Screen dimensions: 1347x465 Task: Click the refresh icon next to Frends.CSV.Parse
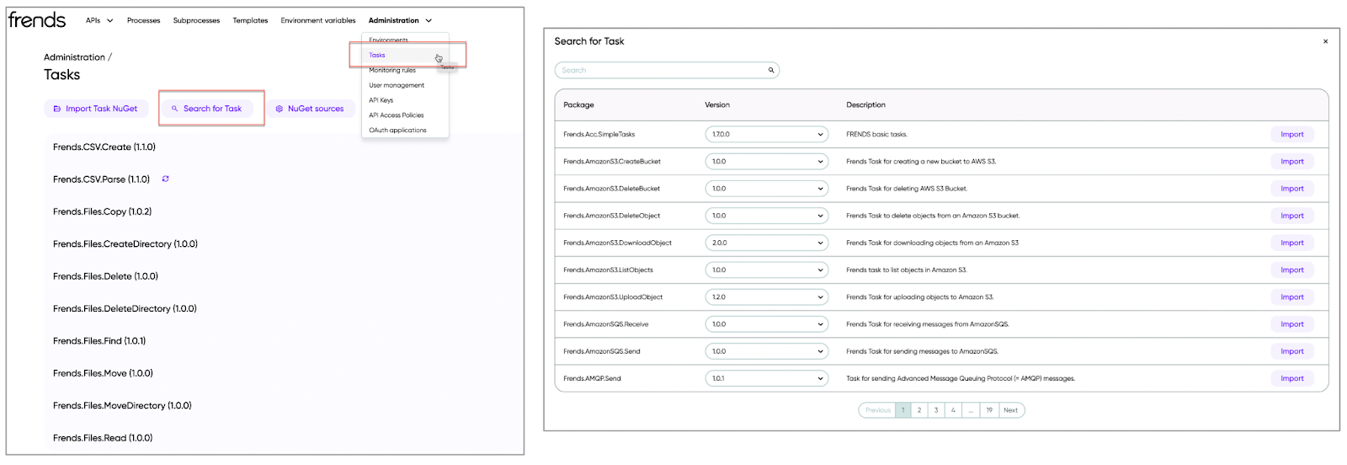pyautogui.click(x=166, y=179)
